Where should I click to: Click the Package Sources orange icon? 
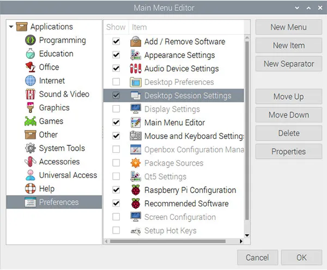tap(136, 163)
